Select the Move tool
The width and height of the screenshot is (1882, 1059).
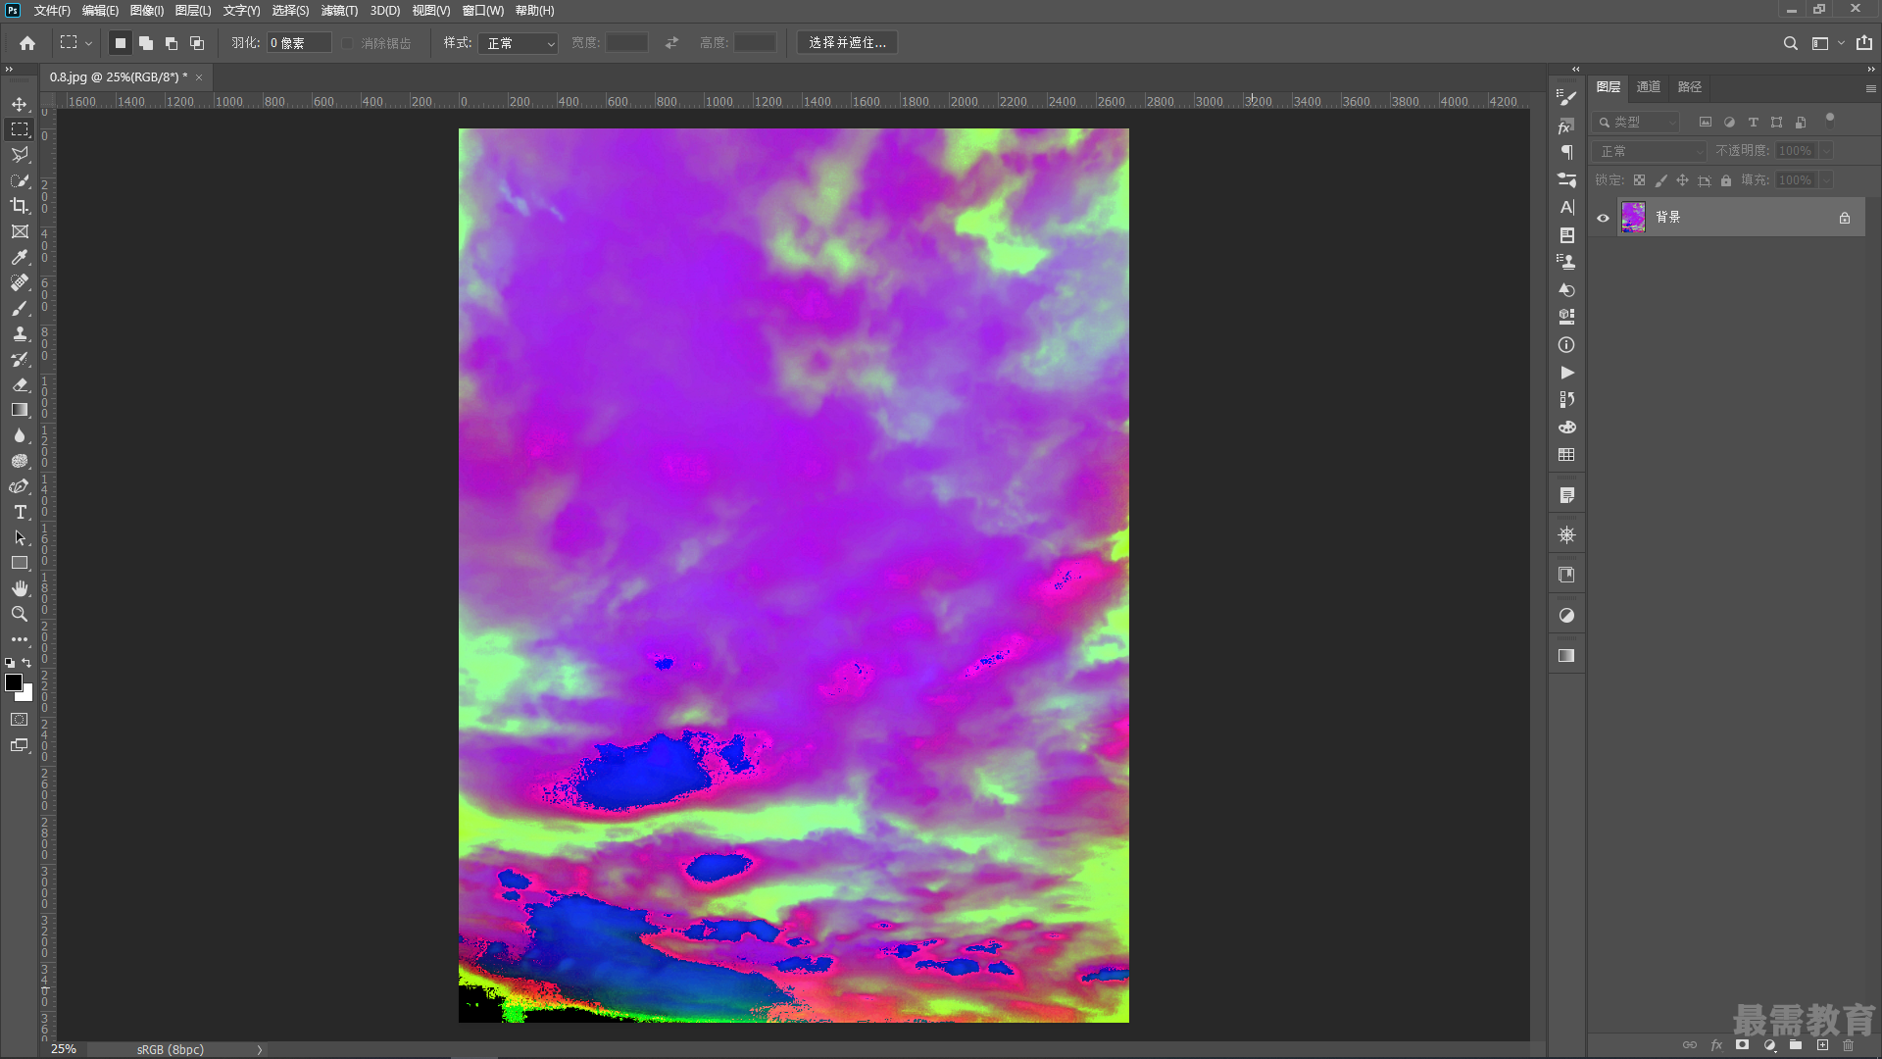20,104
